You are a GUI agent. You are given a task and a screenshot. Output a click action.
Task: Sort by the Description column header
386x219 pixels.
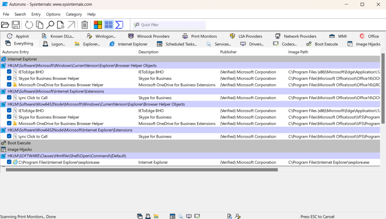[x=177, y=52]
